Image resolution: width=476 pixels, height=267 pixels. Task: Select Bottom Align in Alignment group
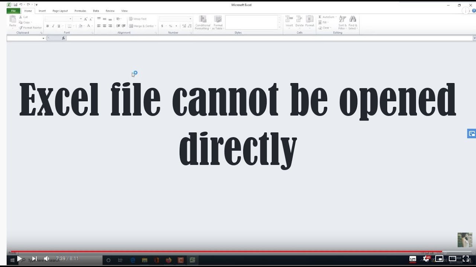[x=110, y=19]
